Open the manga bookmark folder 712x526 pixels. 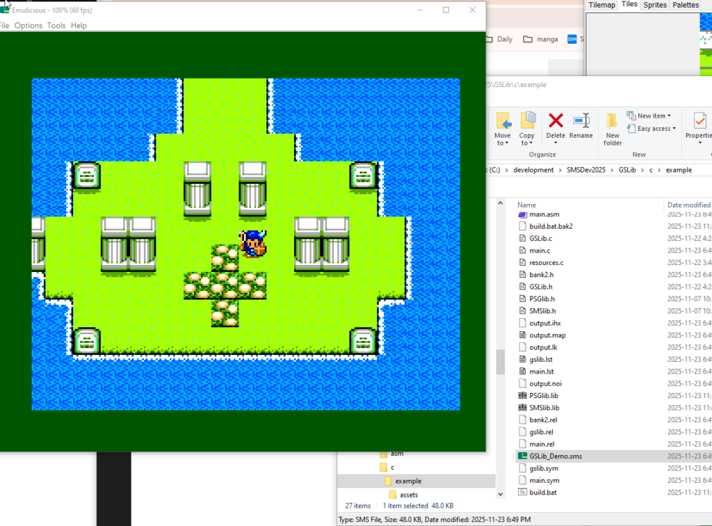point(540,40)
